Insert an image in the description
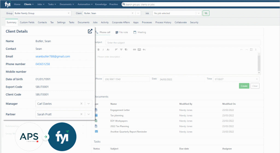Screen dimensions: 280x153 click(x=139, y=50)
